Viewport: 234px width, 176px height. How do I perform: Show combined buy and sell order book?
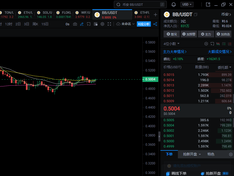[x=218, y=44]
